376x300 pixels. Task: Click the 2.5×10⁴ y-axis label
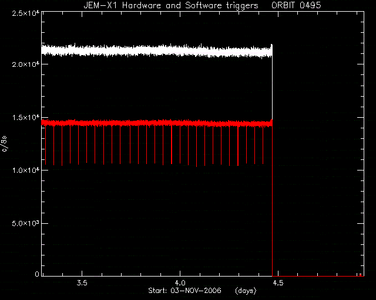(x=25, y=13)
